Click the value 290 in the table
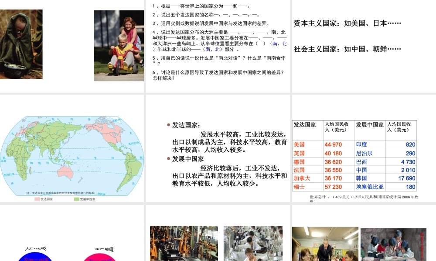 point(410,154)
